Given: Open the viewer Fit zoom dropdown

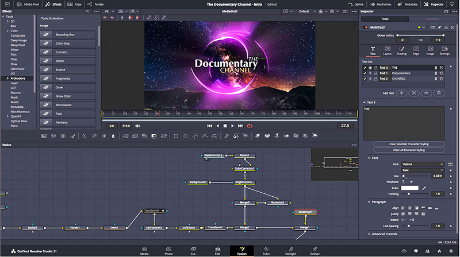Looking at the screenshot, I should click(109, 11).
